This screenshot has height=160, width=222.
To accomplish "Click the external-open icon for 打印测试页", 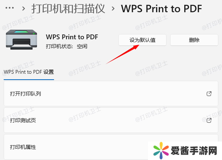I will coord(209,120).
